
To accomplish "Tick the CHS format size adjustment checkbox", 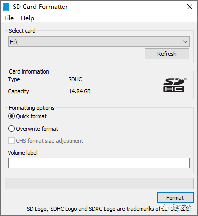I will click(11, 141).
